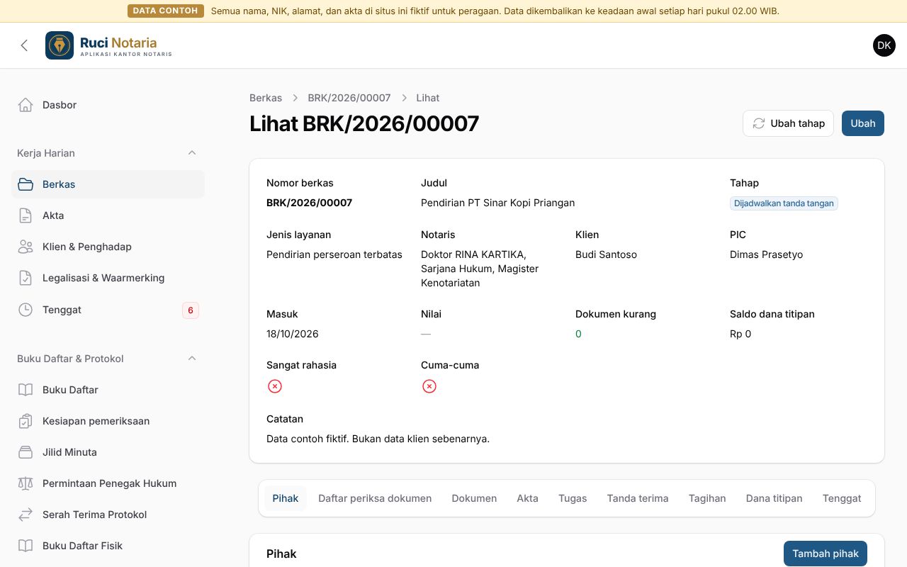Screen dimensions: 907x567
Task: Click the client name Budi Santoso
Action: tap(606, 254)
